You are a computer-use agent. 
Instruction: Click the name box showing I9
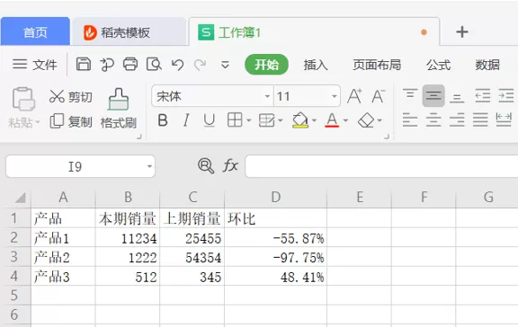pos(80,166)
